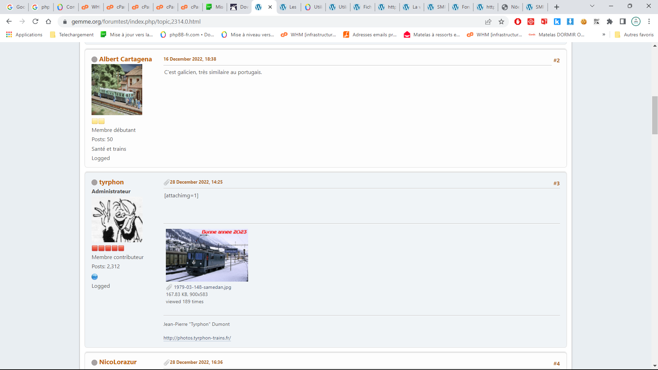Screen dimensions: 658x370
Task: Click the browser reload page icon
Action: [x=35, y=22]
